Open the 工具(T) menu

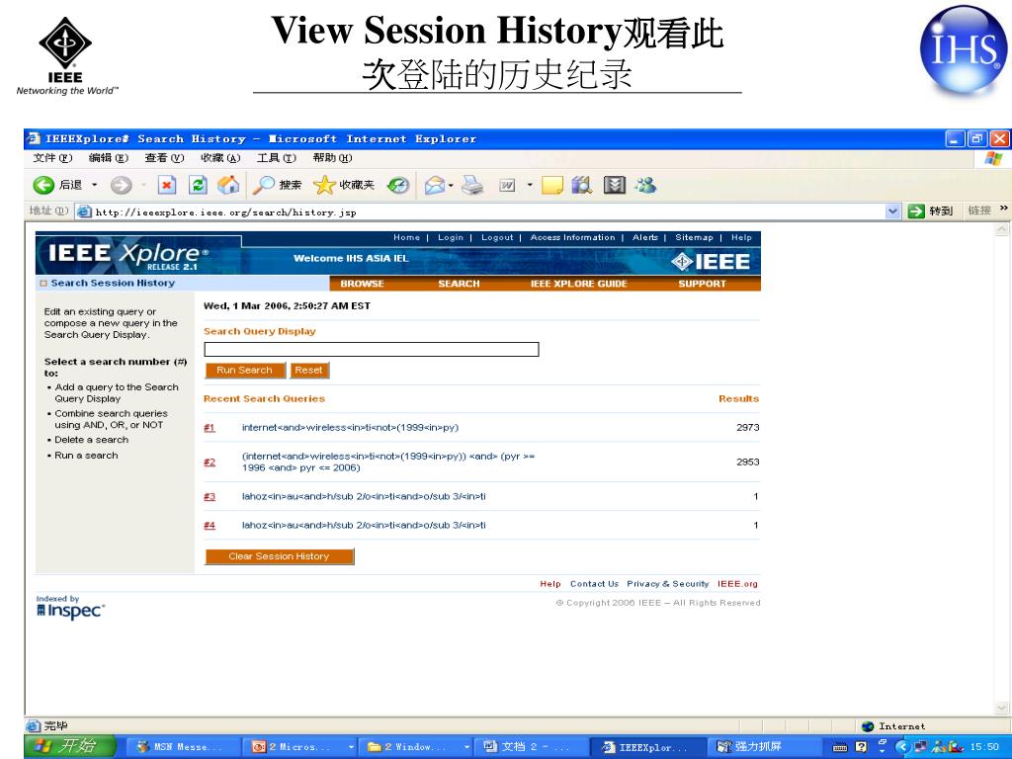click(x=277, y=158)
